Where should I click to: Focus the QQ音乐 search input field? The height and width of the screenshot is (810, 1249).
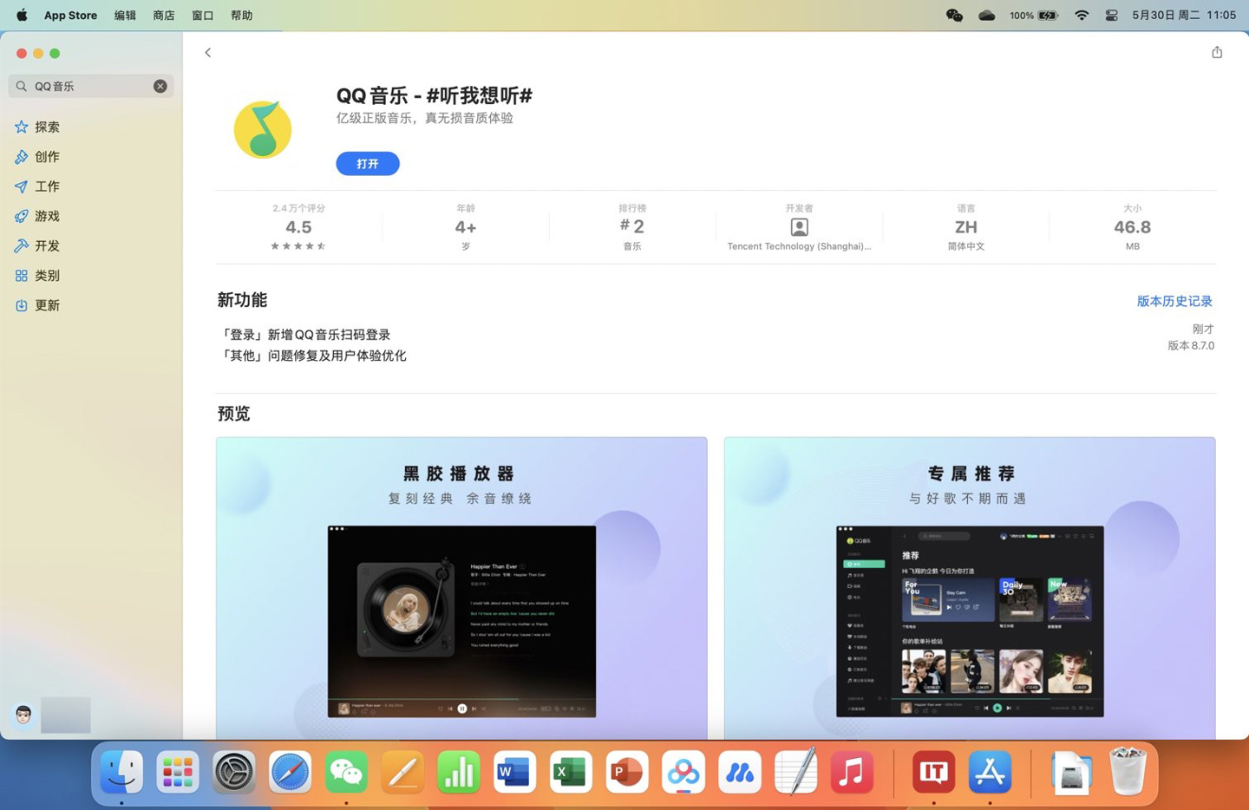tap(91, 86)
